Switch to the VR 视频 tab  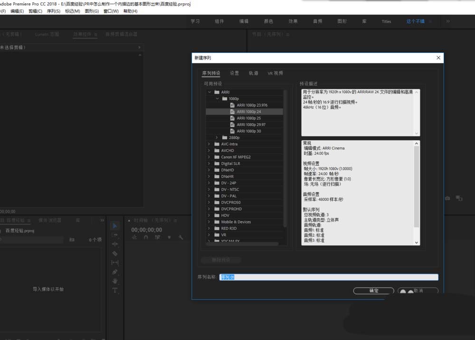(275, 73)
